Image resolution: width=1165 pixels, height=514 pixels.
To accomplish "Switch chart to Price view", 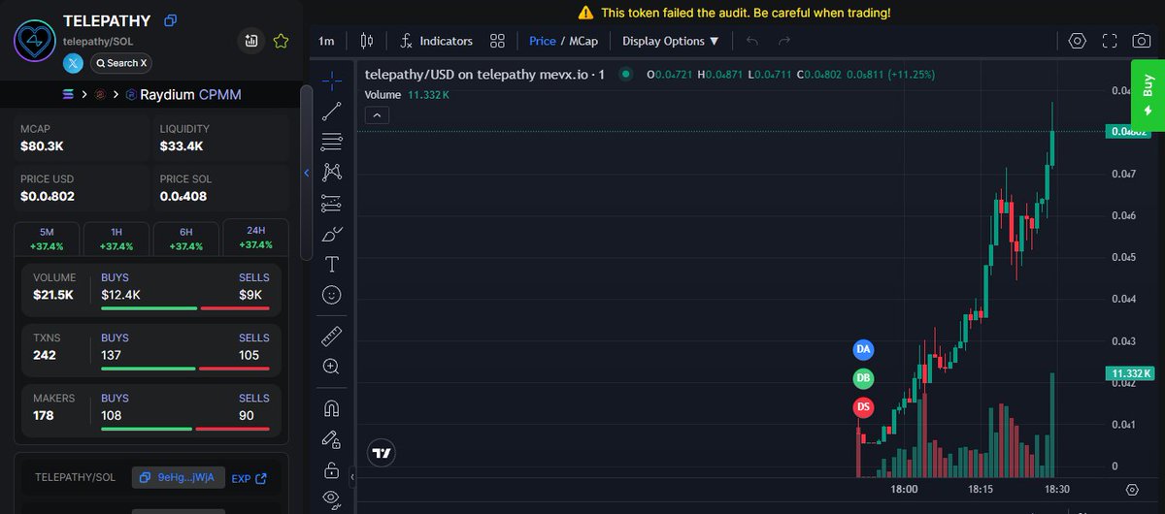I will [543, 41].
